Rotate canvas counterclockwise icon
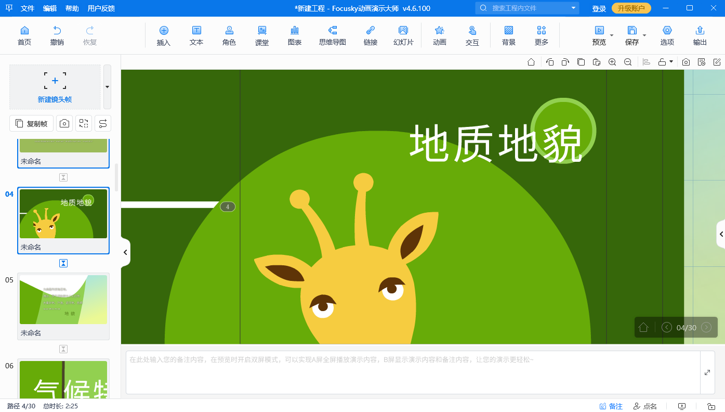This screenshot has height=412, width=725. [x=550, y=62]
